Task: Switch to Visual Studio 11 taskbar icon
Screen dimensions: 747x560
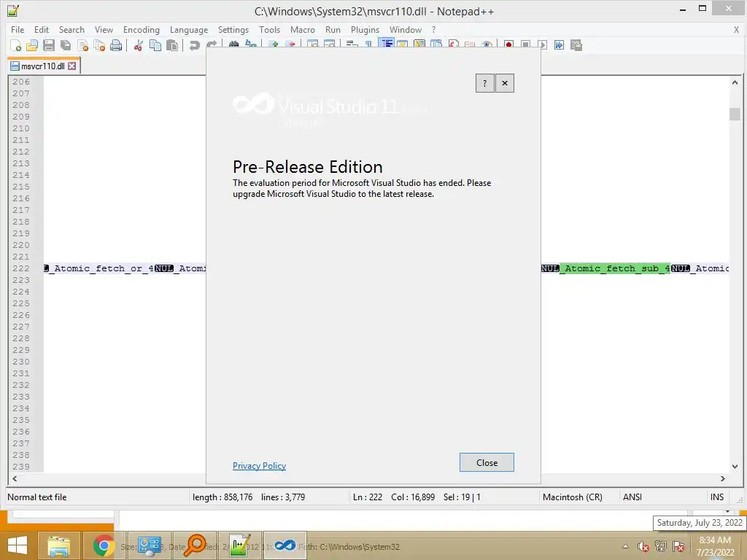Action: click(285, 545)
